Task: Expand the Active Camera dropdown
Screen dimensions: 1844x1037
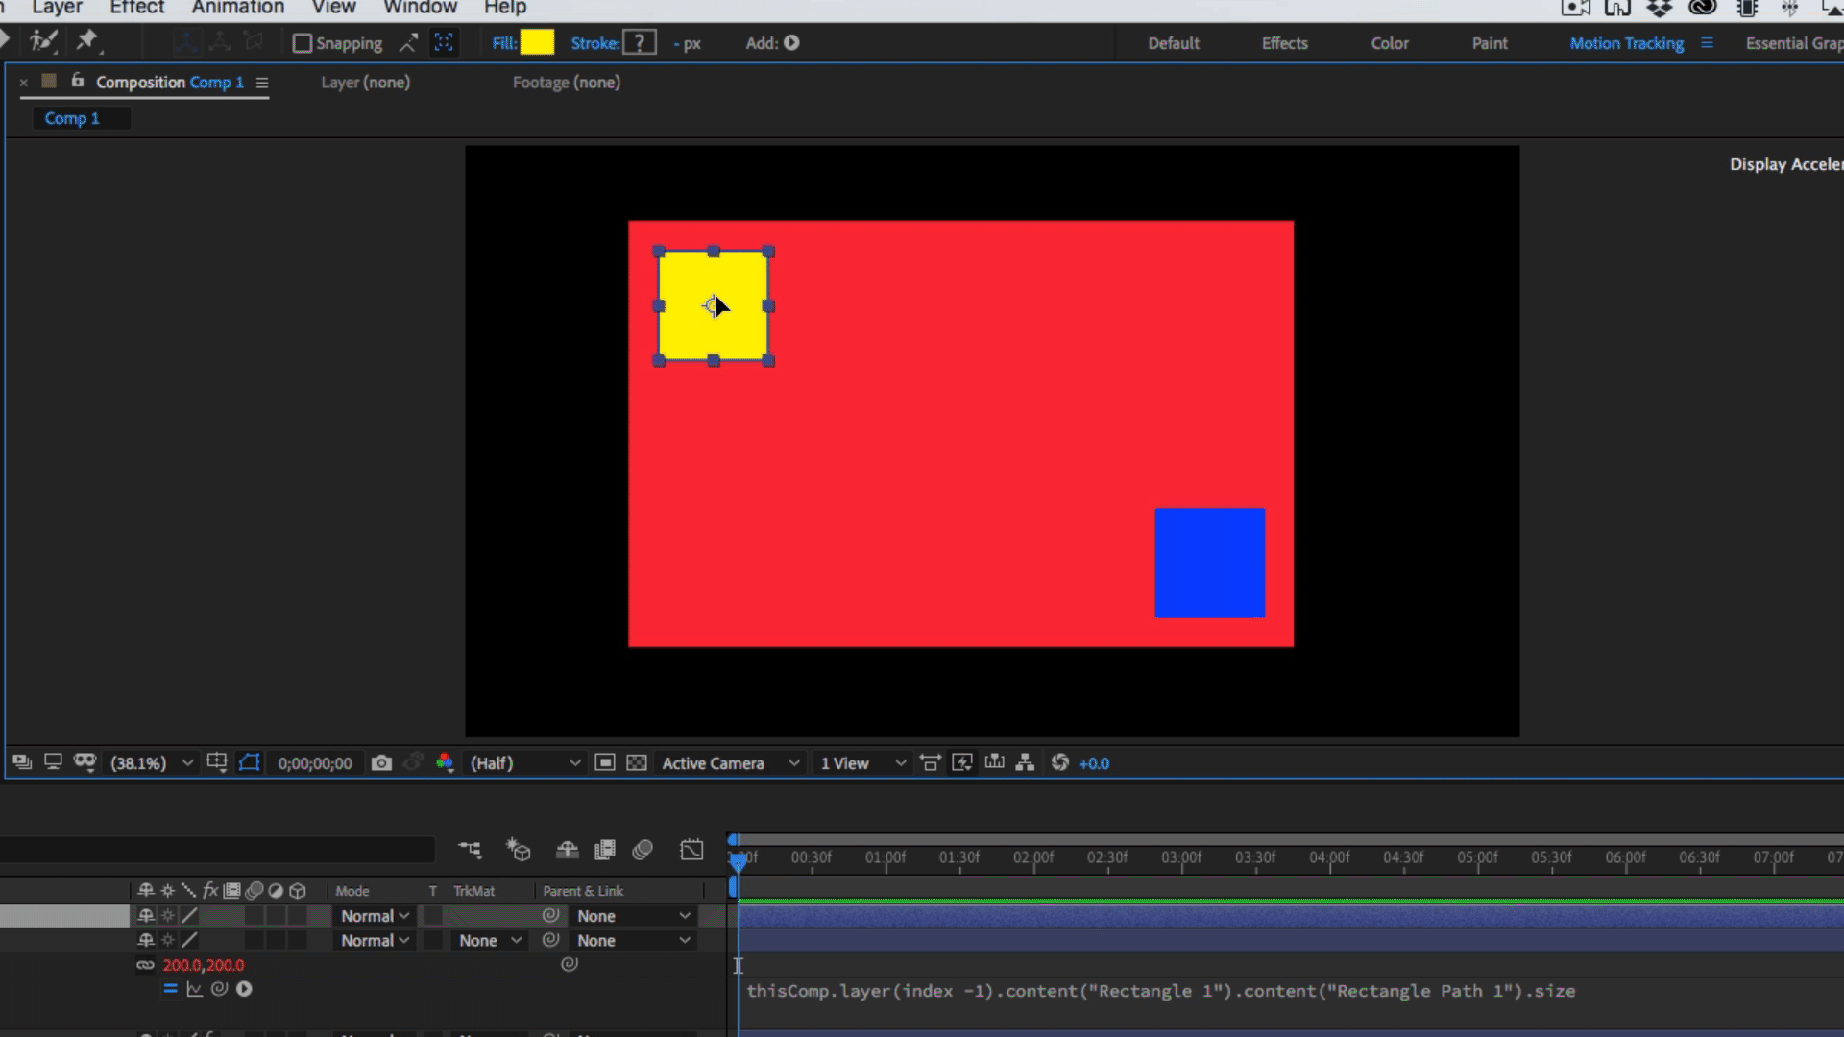Action: [x=730, y=763]
